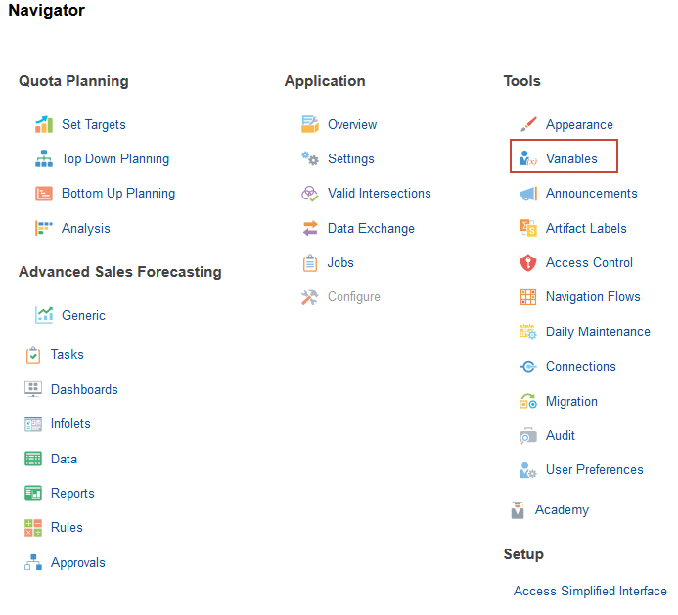Click the Dashboards icon
This screenshot has height=615, width=678.
(33, 389)
